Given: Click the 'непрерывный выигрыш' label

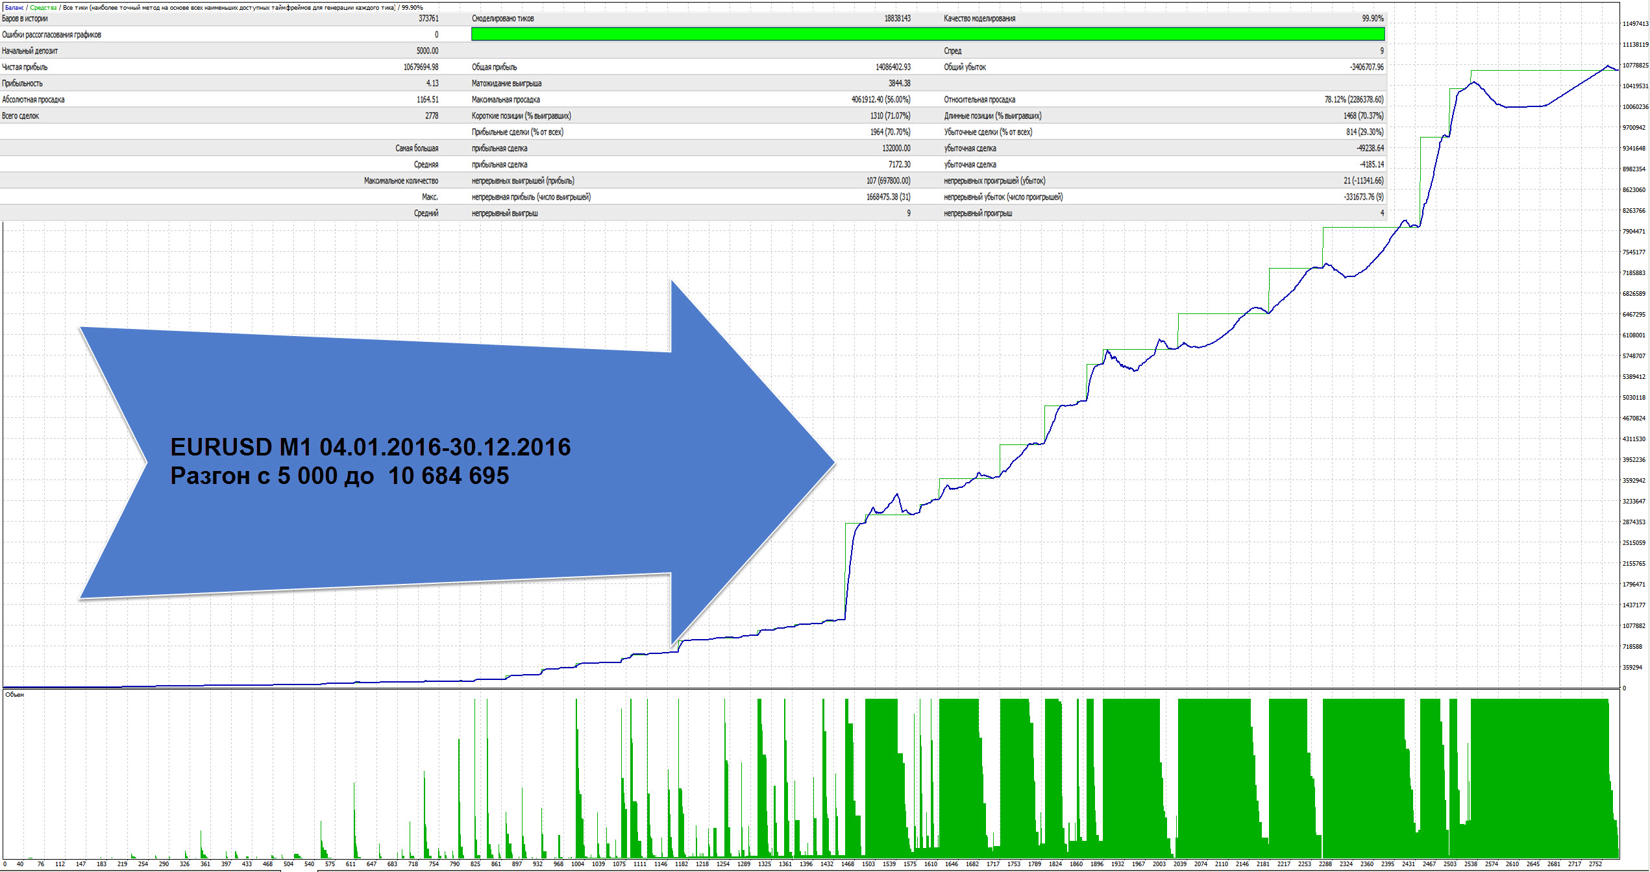Looking at the screenshot, I should pyautogui.click(x=504, y=213).
